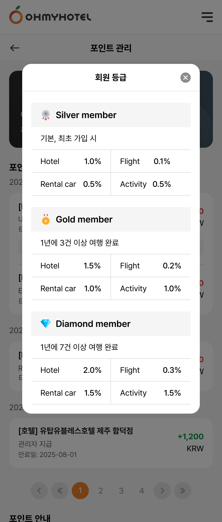Click the Gold member heading row
This screenshot has height=522, width=222.
point(111,219)
